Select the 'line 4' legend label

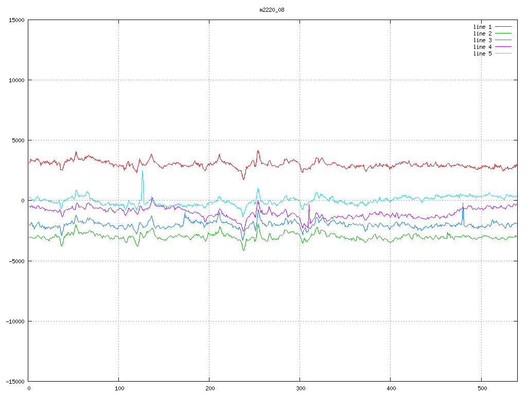pos(482,47)
